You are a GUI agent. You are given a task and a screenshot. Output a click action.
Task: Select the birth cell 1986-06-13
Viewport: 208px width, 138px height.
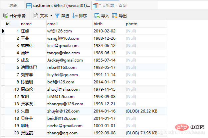pyautogui.click(x=109, y=53)
